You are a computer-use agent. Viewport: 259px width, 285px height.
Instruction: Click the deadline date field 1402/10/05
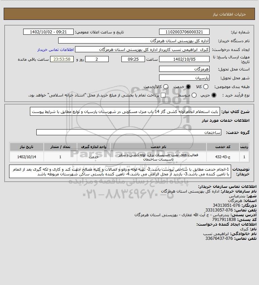(184, 59)
